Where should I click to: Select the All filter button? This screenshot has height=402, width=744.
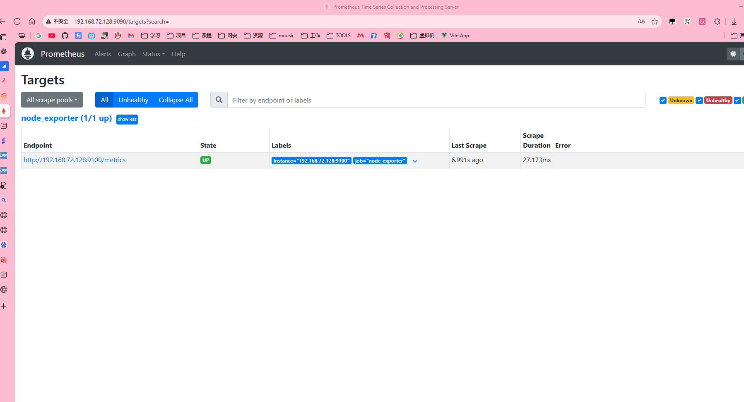coord(104,100)
